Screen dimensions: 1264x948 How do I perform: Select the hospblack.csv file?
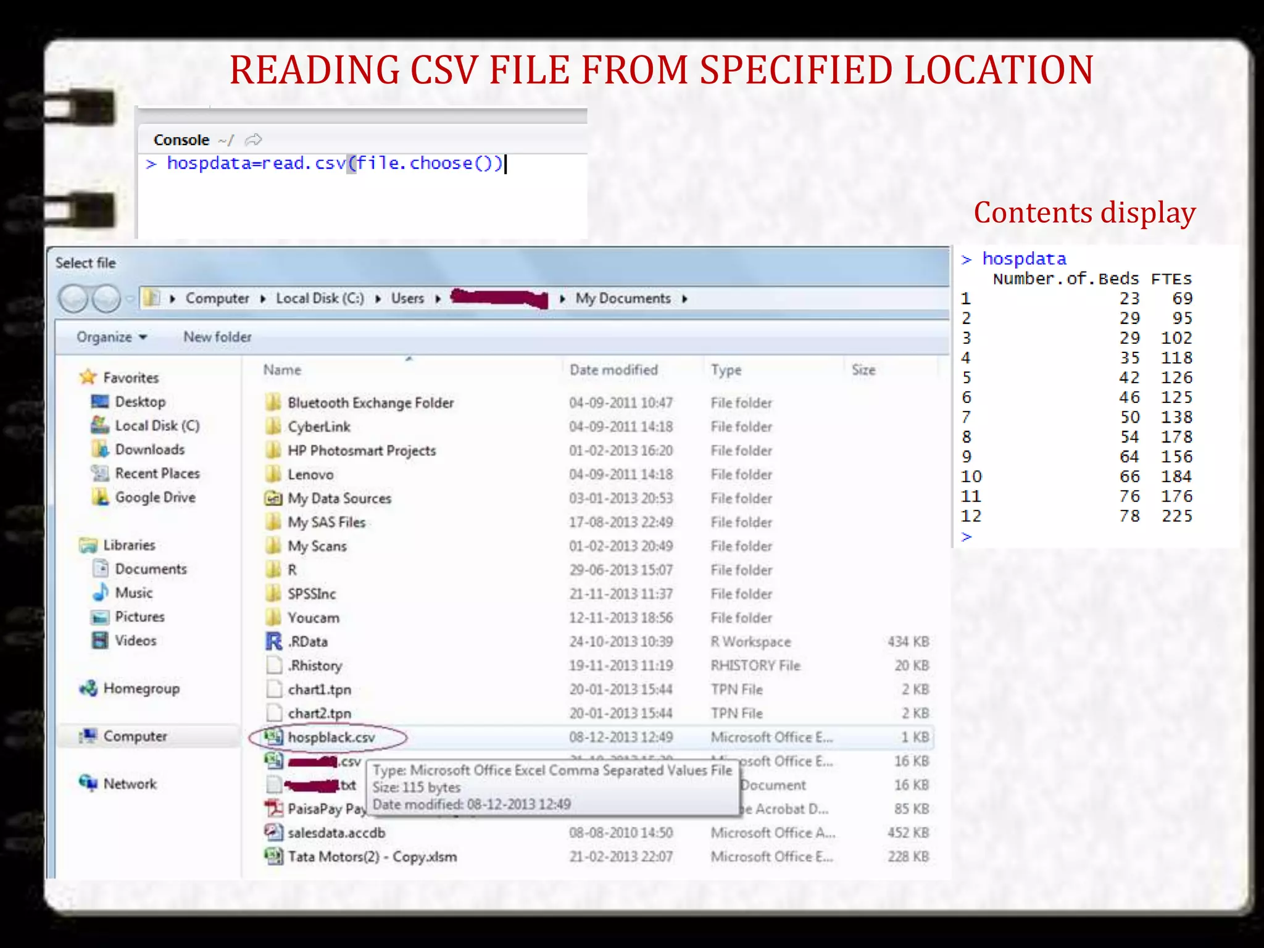(331, 738)
